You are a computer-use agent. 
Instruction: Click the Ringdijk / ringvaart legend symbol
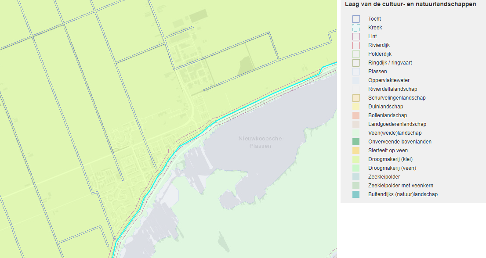click(x=356, y=63)
